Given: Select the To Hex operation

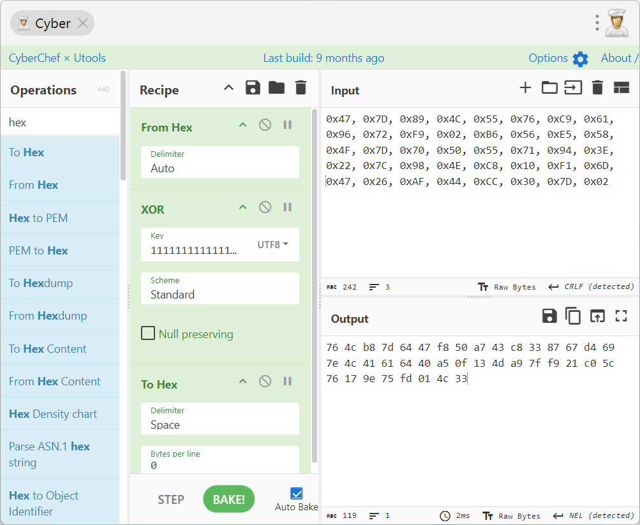Looking at the screenshot, I should (x=60, y=152).
